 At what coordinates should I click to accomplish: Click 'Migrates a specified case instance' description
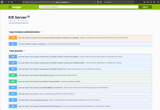[x=104, y=38]
